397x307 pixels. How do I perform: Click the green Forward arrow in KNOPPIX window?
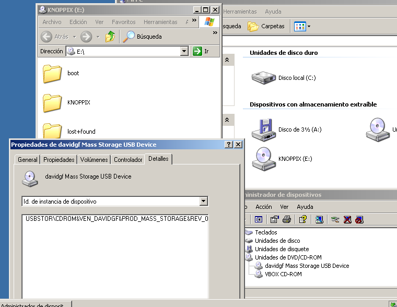click(x=86, y=37)
